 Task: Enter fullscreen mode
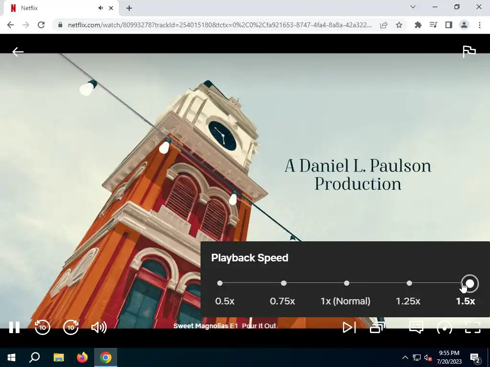click(472, 327)
